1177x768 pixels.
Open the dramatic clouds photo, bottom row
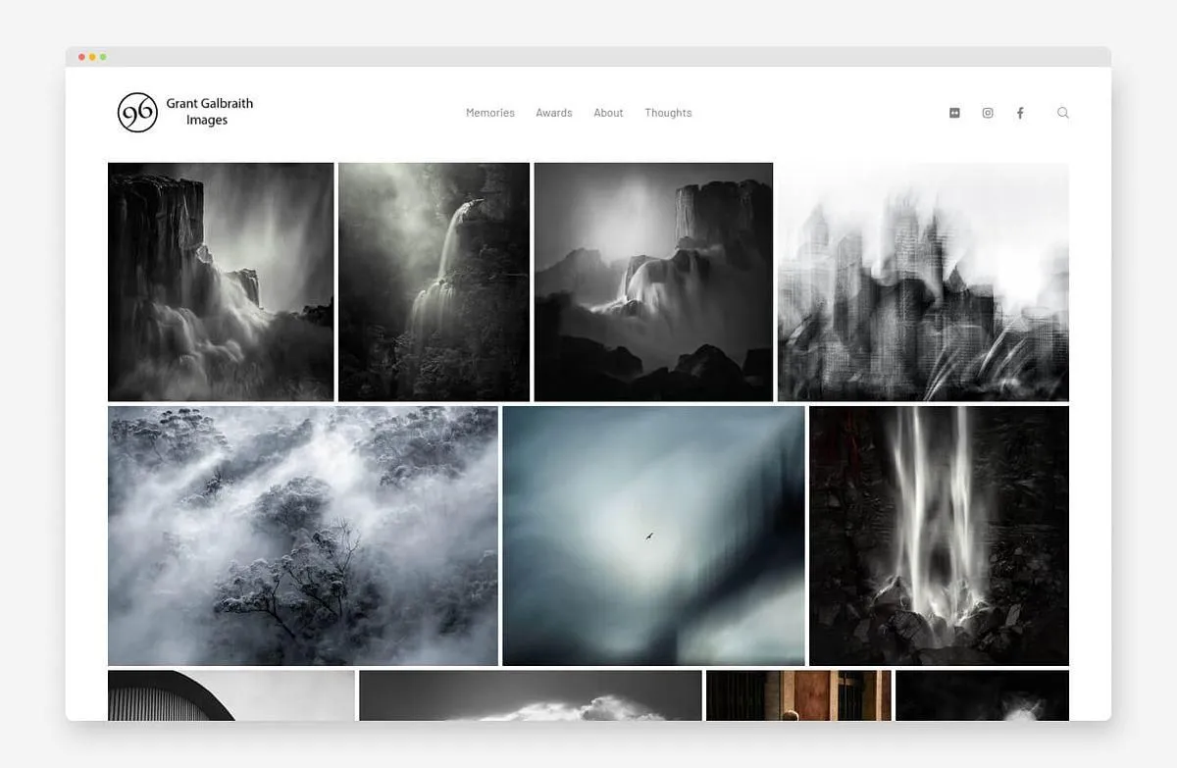point(531,697)
